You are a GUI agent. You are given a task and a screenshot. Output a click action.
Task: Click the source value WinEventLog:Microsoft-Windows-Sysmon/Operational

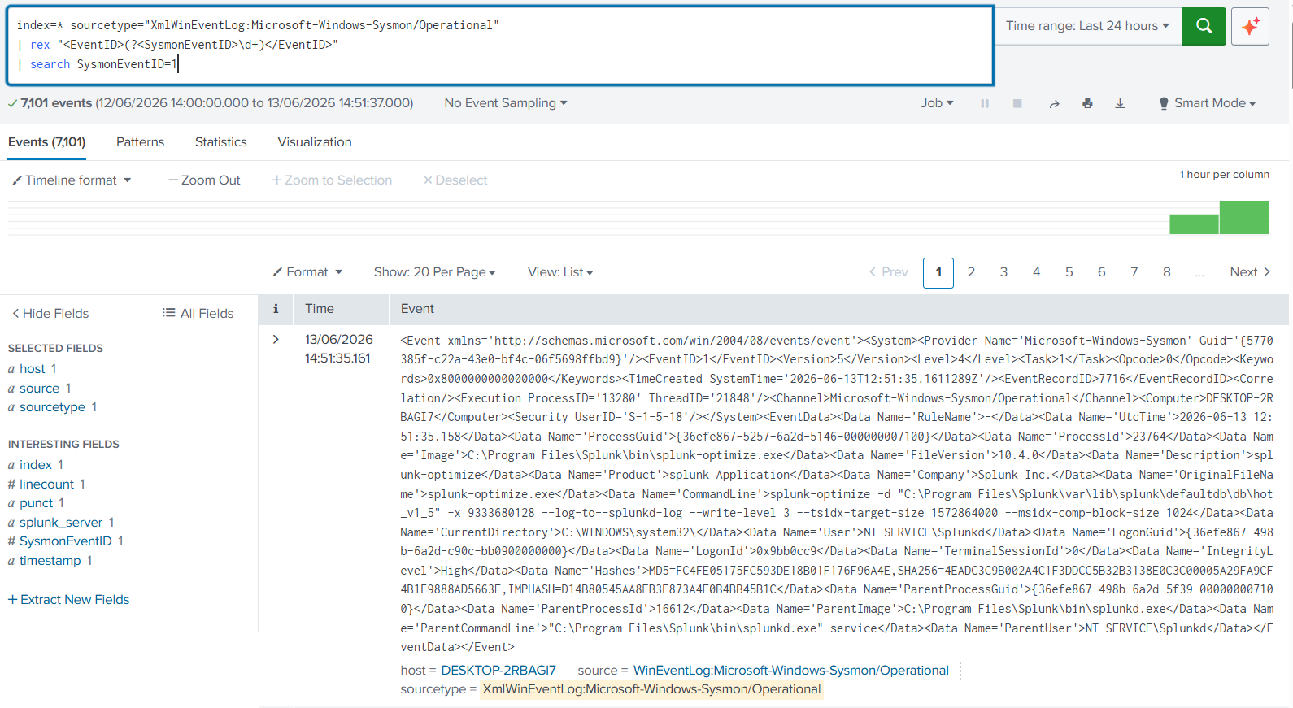tap(791, 671)
